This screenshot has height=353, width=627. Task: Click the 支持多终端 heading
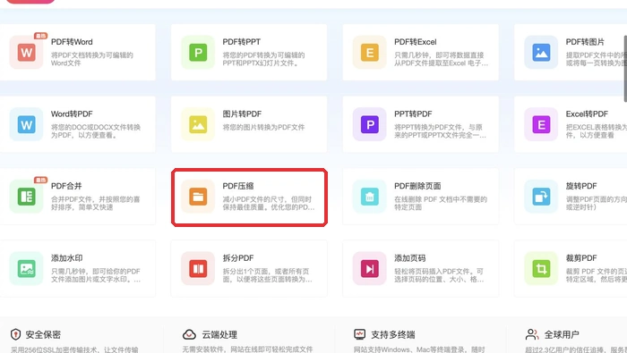point(393,334)
